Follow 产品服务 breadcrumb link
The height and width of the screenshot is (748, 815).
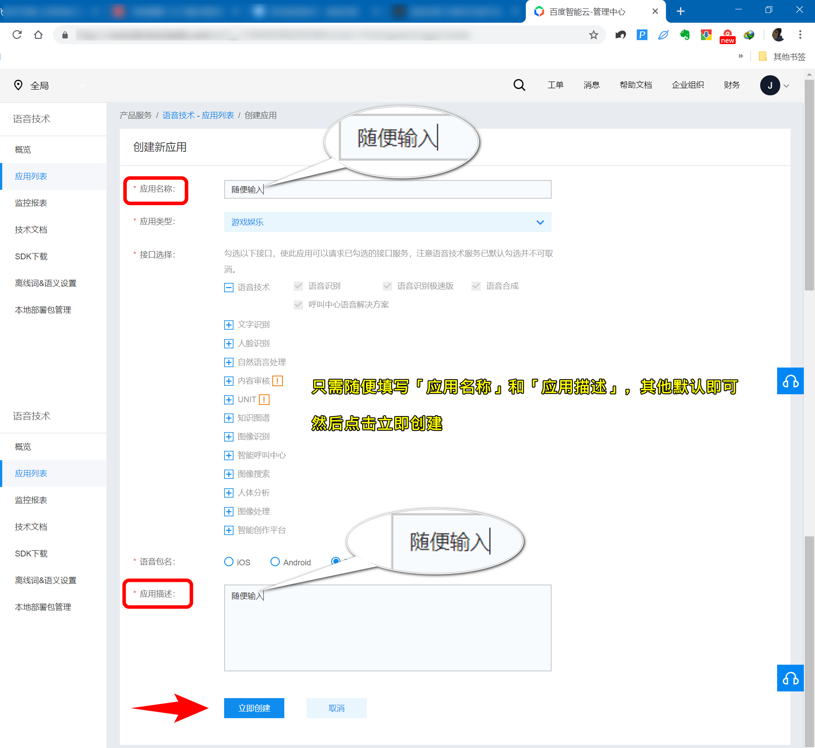pyautogui.click(x=135, y=115)
